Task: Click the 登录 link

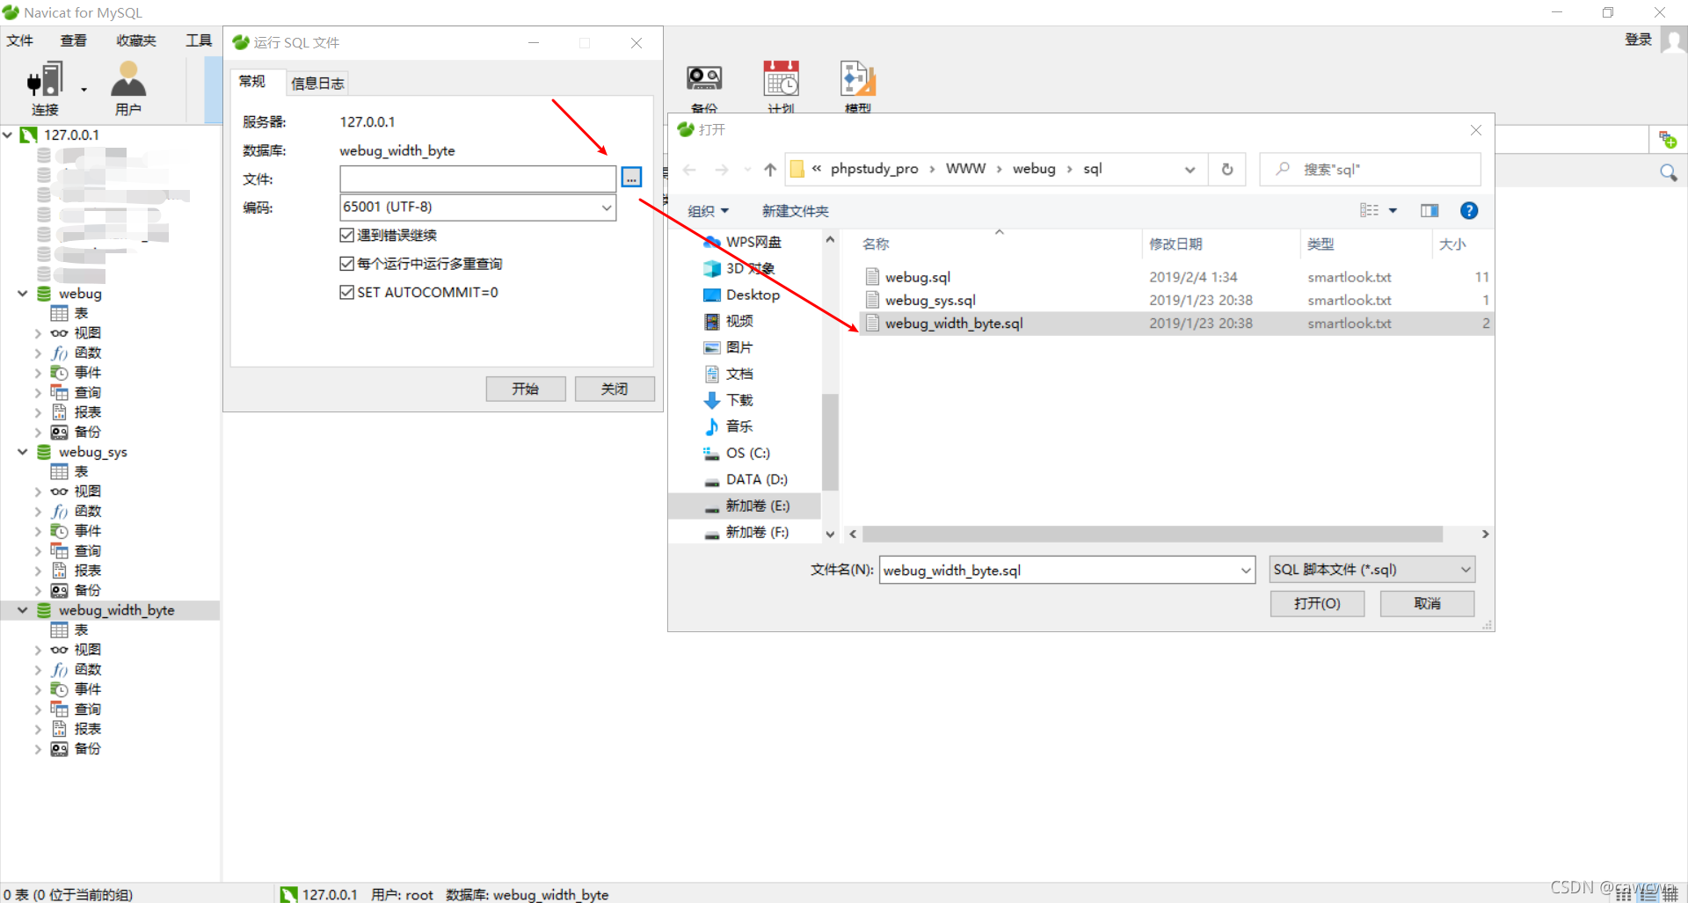Action: coord(1638,40)
